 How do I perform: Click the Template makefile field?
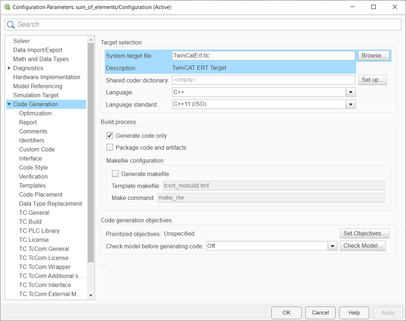pyautogui.click(x=274, y=186)
